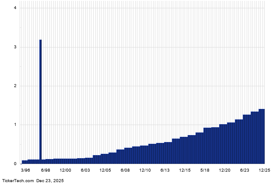Select the 3/96 x-axis label

coord(26,170)
